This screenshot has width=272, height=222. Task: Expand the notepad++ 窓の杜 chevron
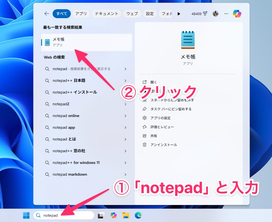(x=126, y=151)
